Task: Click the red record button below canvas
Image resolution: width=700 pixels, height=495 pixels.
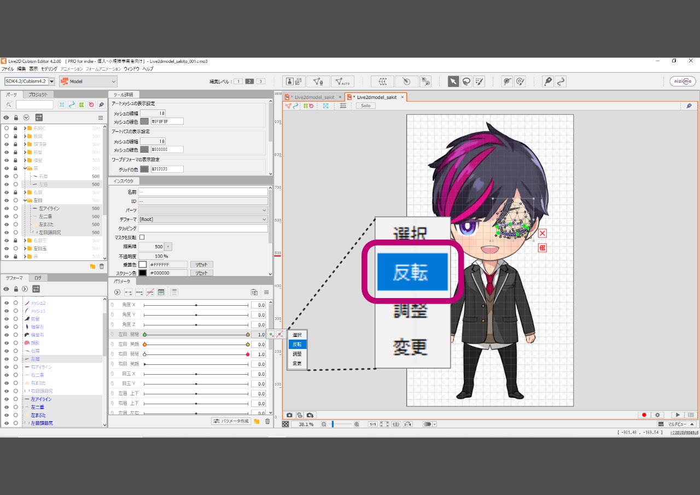Action: click(x=644, y=415)
